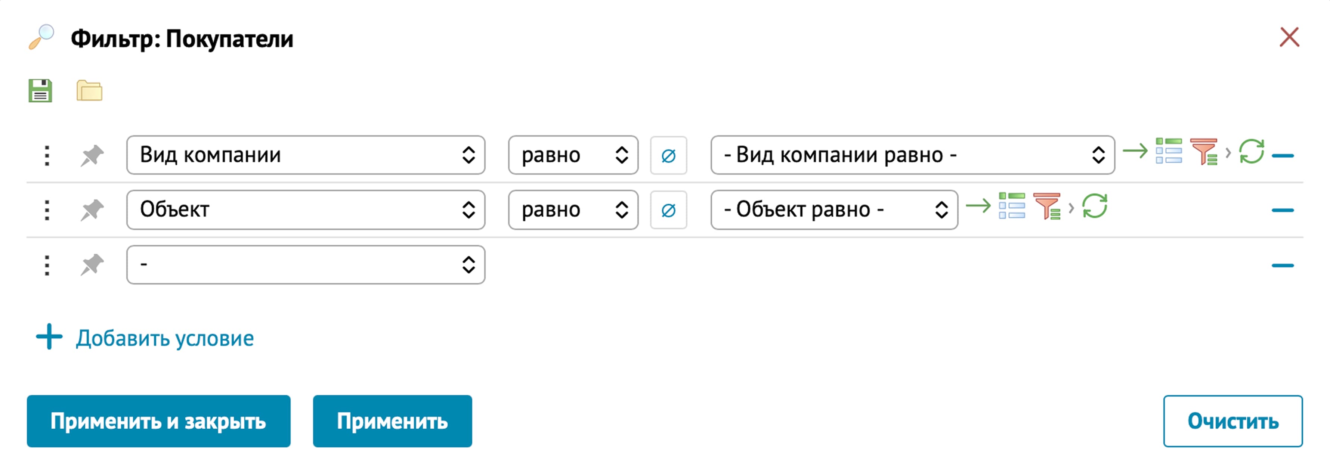Viewport: 1330px width, 472px height.
Task: Toggle the pin on Объект condition
Action: (92, 210)
